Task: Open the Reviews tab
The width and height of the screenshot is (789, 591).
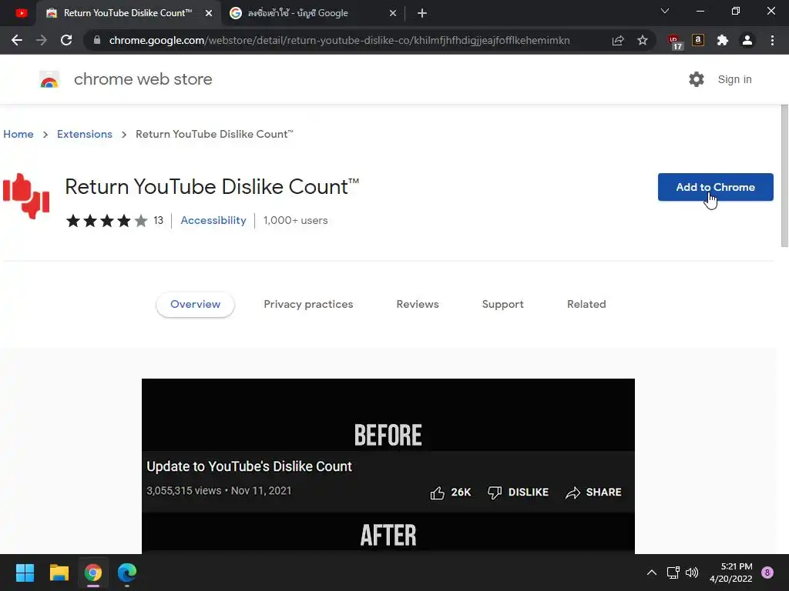Action: 418,304
